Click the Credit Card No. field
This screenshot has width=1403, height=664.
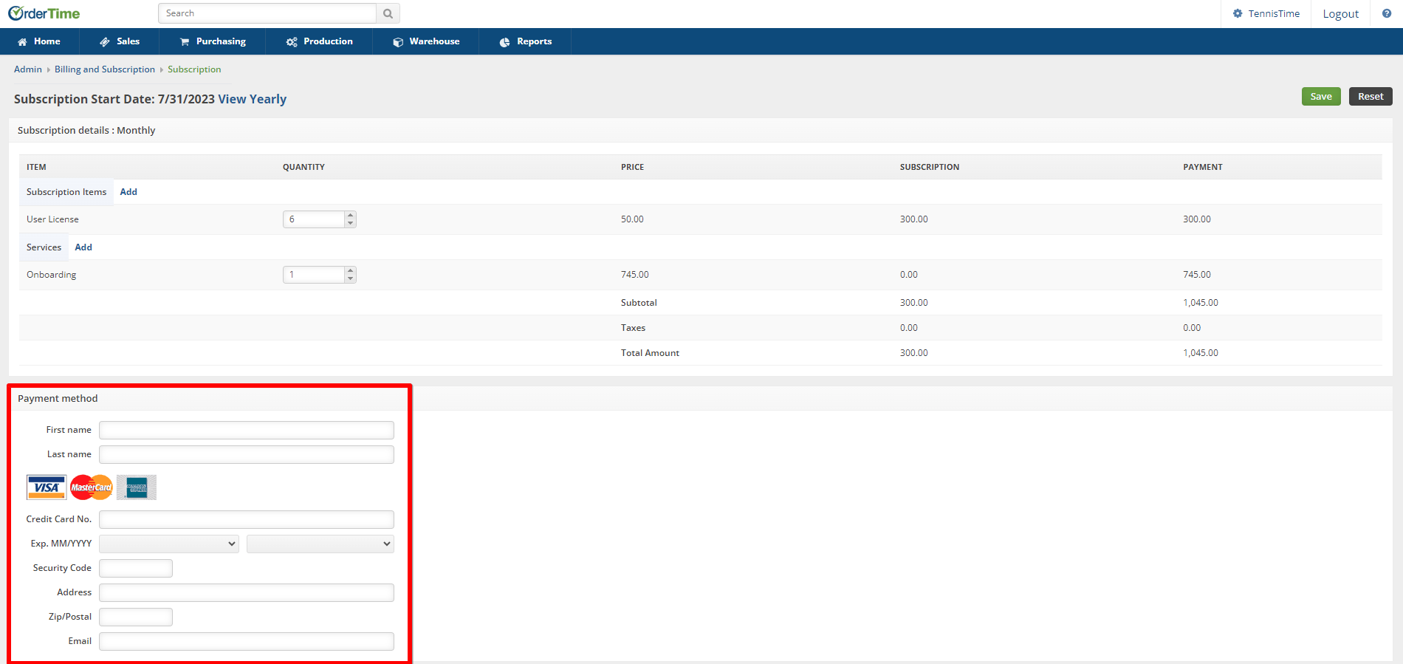[x=247, y=519]
